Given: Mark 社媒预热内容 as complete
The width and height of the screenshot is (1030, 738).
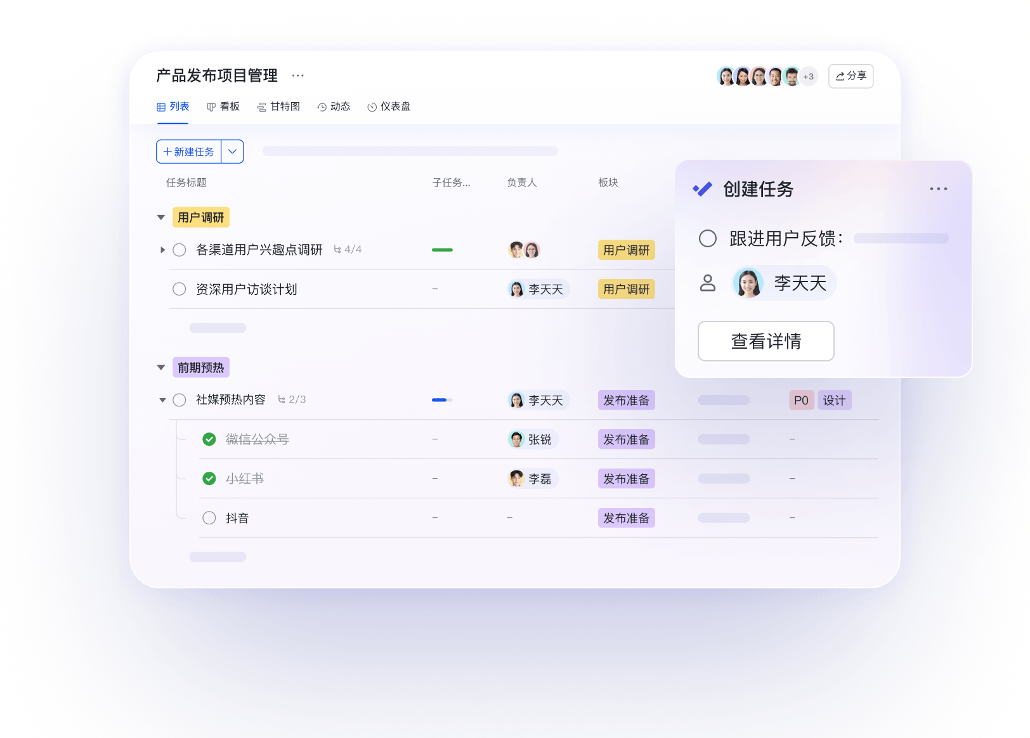Looking at the screenshot, I should [x=179, y=400].
